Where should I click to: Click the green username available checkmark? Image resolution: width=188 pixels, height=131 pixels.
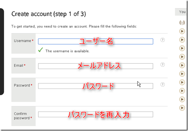pyautogui.click(x=41, y=50)
